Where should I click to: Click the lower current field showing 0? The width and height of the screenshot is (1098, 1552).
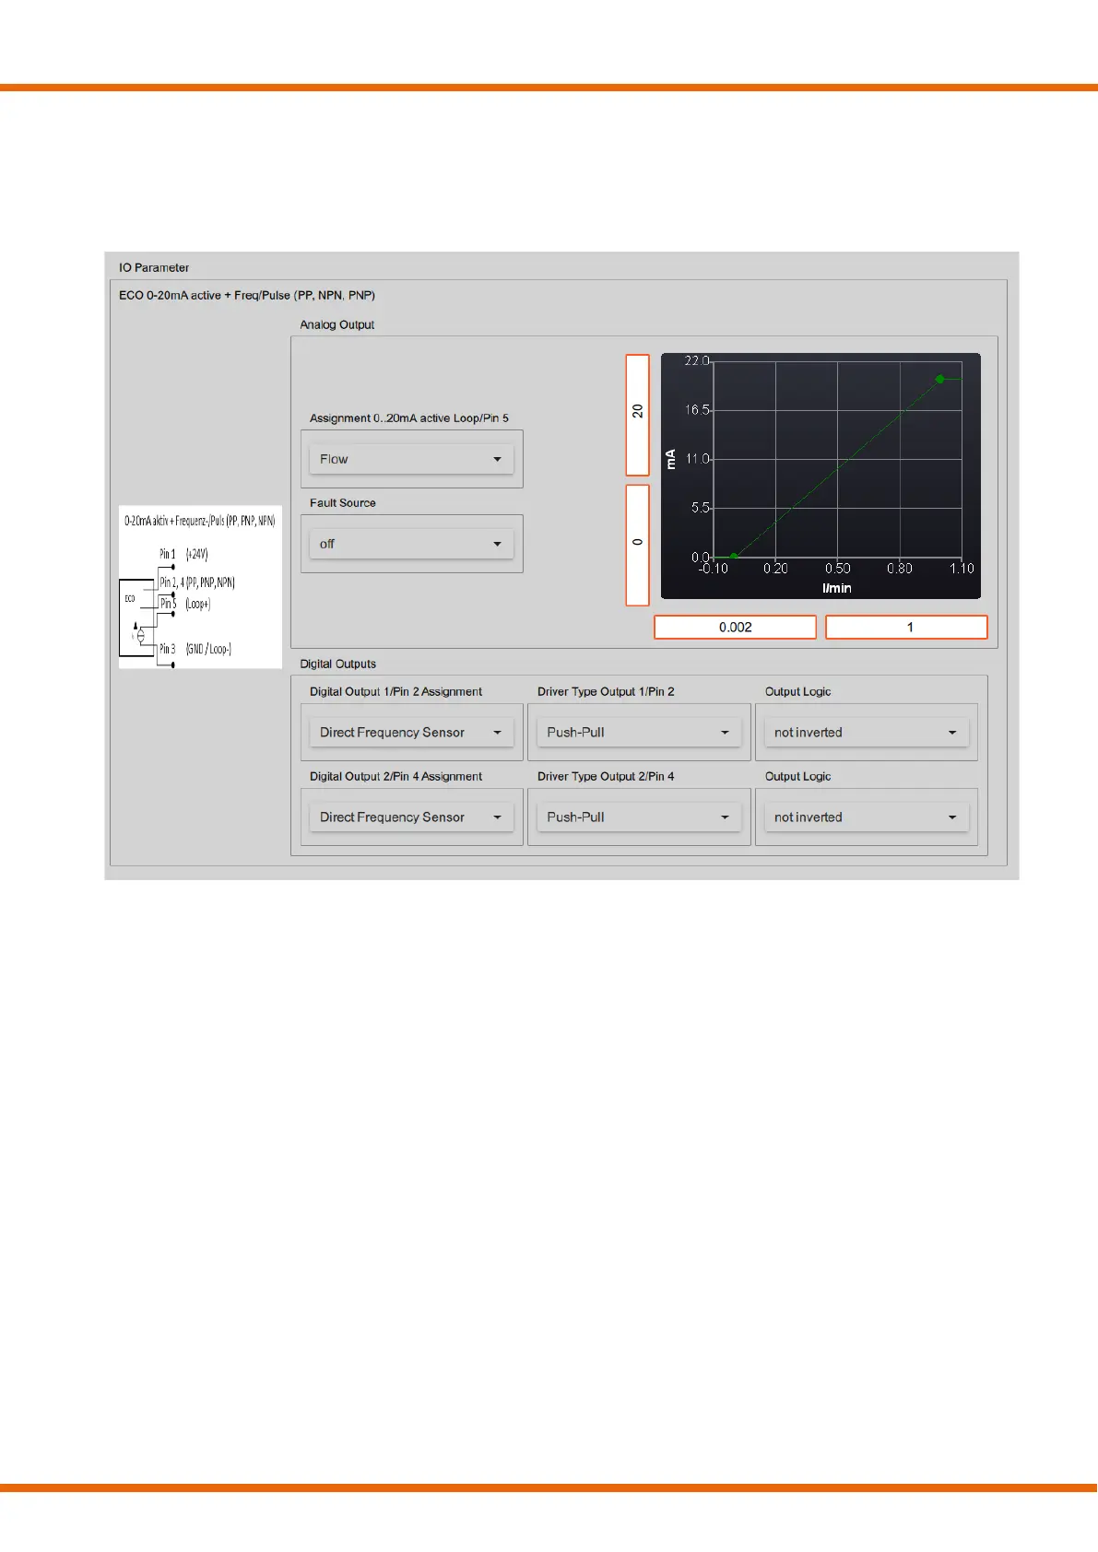click(x=638, y=546)
